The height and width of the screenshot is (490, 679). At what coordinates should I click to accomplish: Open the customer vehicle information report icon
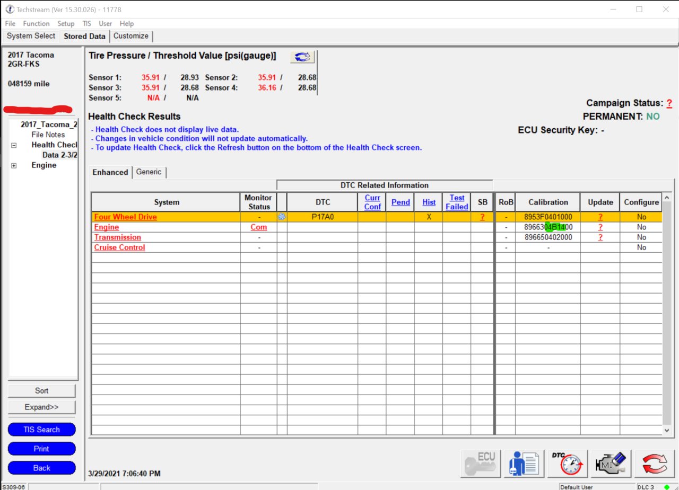[524, 464]
